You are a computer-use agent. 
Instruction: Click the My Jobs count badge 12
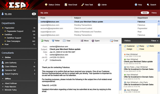tap(34, 14)
